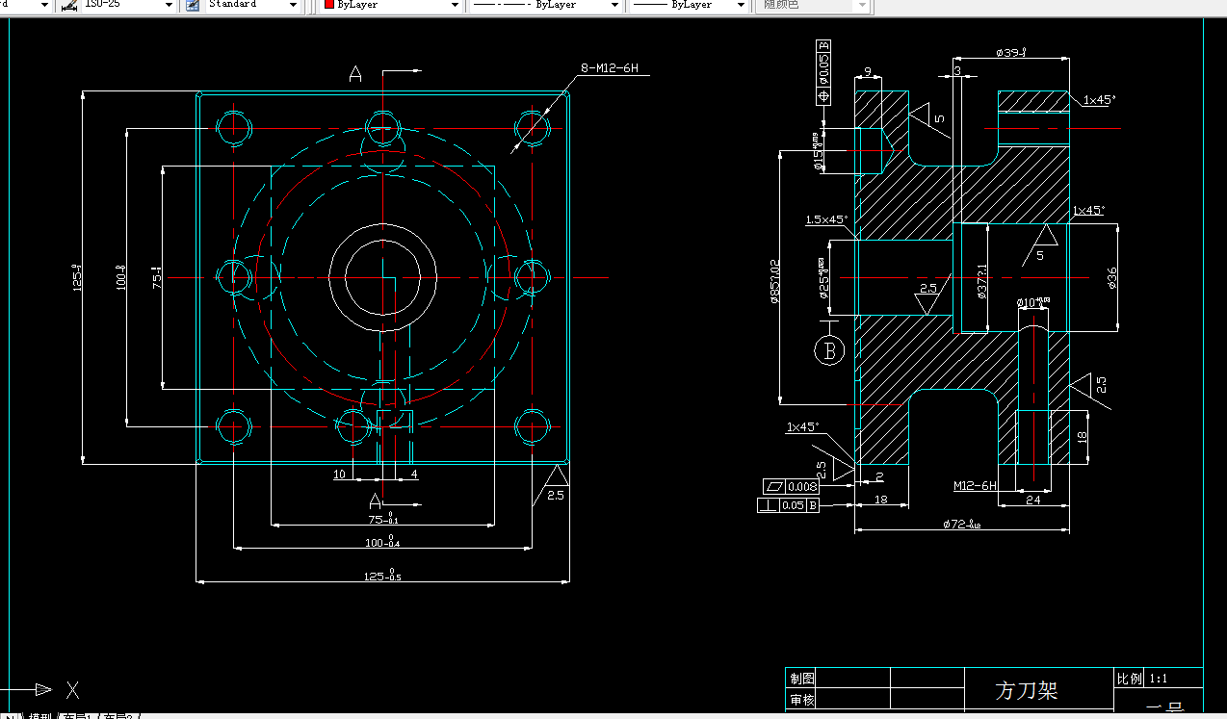Image resolution: width=1227 pixels, height=719 pixels.
Task: Select the 审核 title block cell
Action: click(x=802, y=700)
